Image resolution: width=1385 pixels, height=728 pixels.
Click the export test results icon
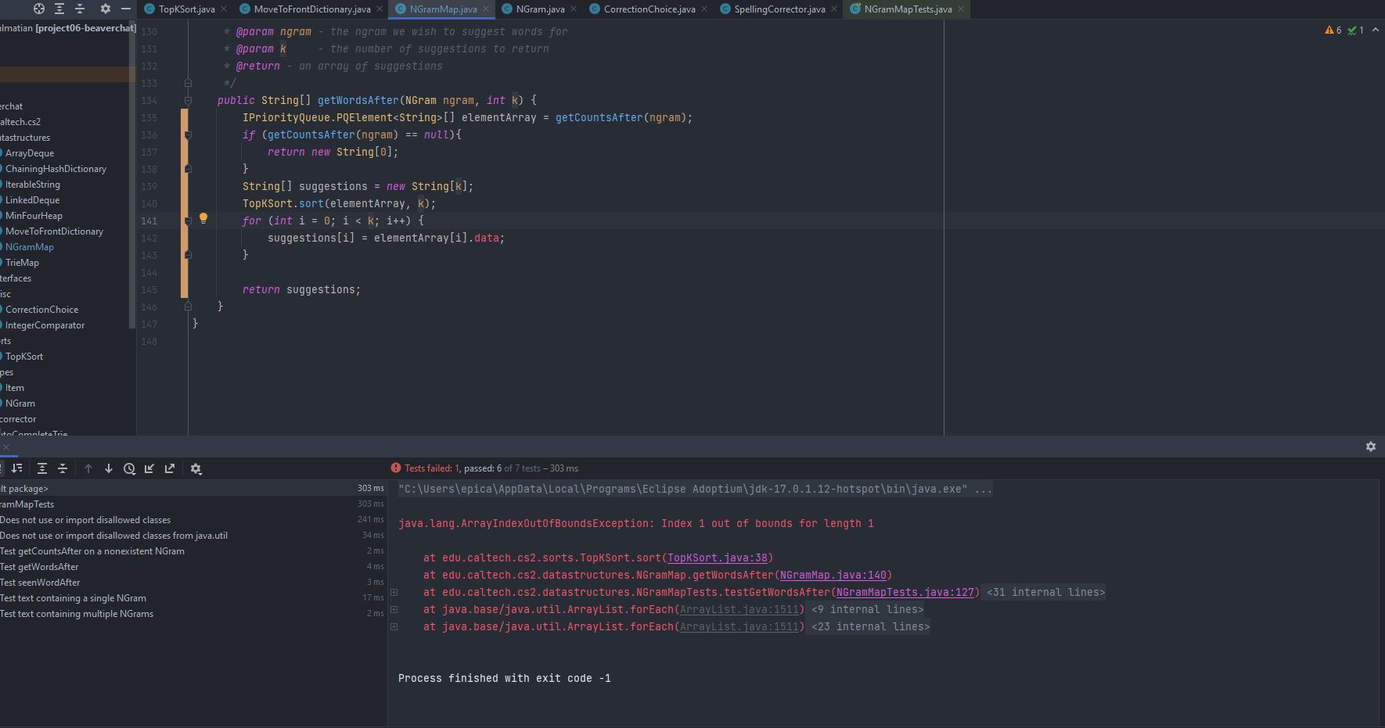pyautogui.click(x=170, y=469)
